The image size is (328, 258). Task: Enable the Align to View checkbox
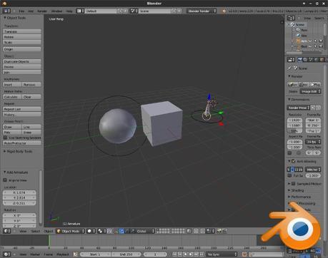click(x=5, y=180)
